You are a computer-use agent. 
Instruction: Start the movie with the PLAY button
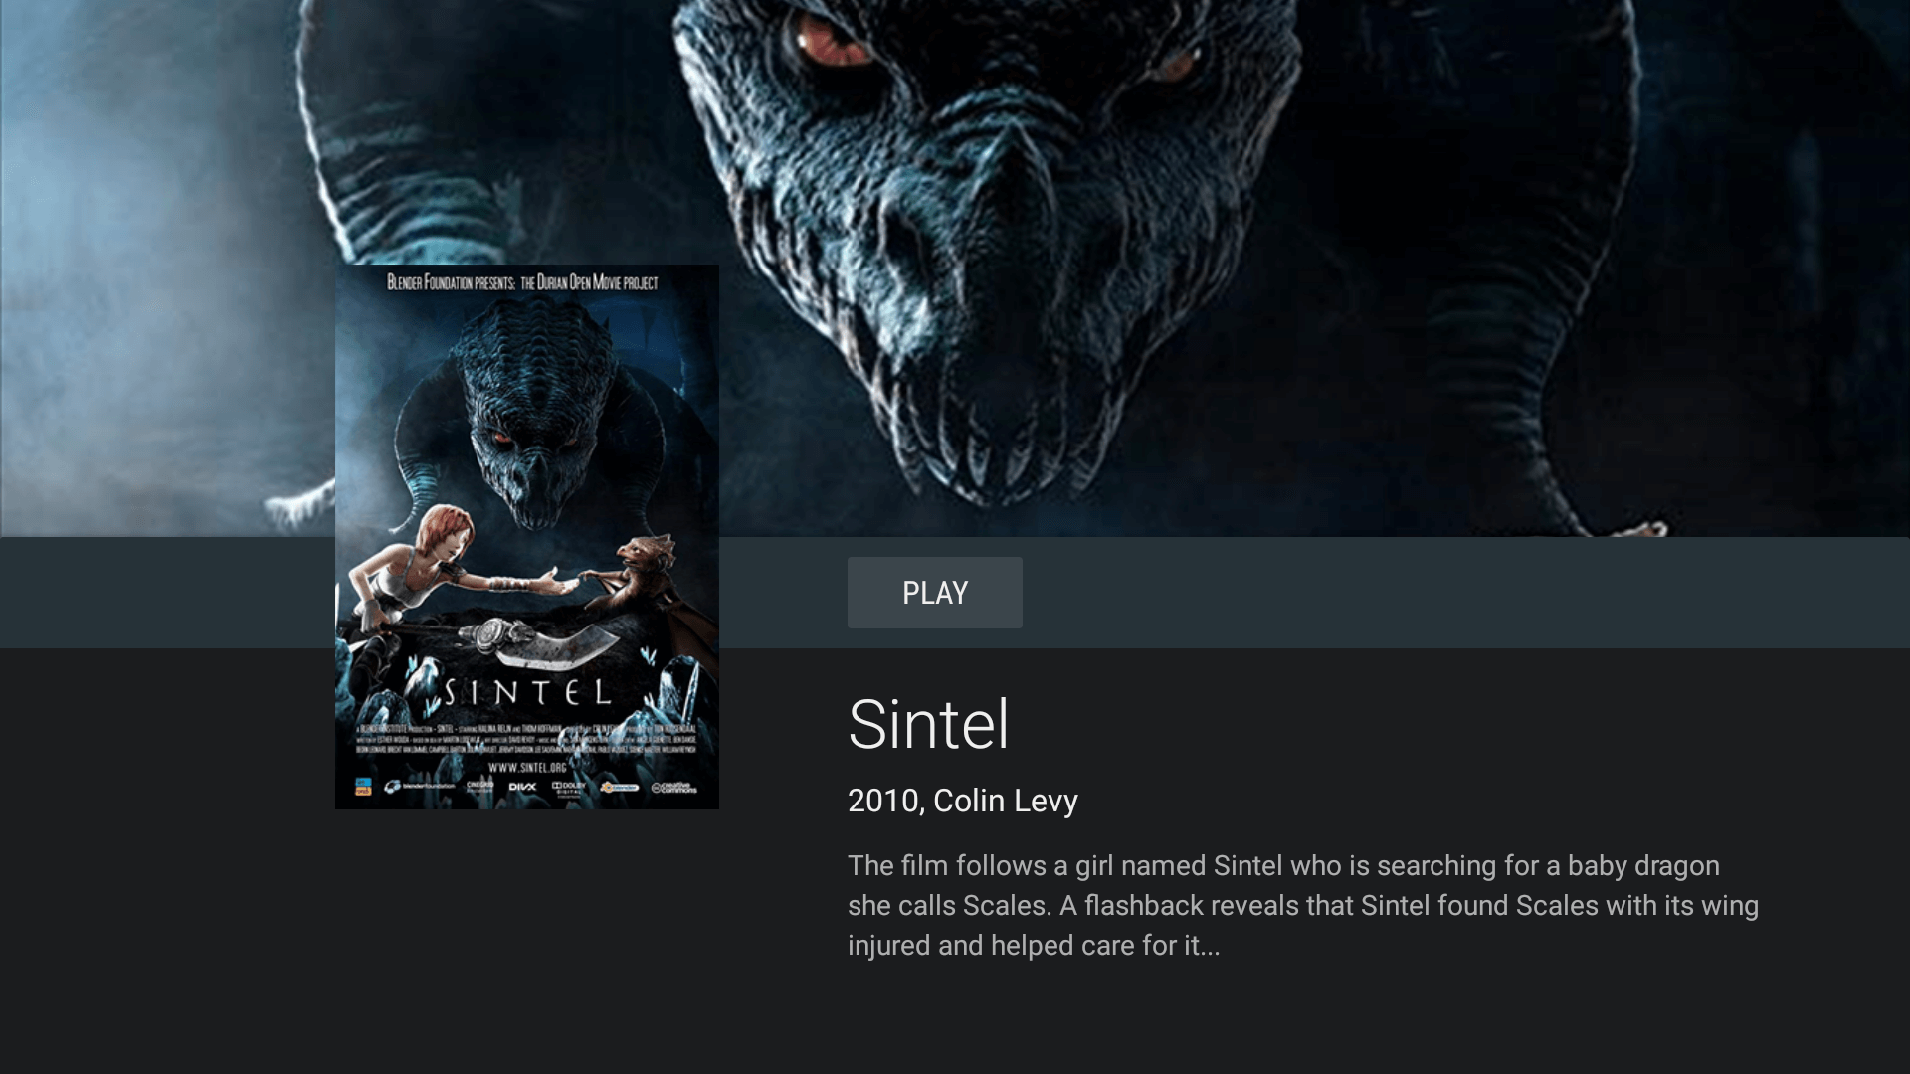point(934,593)
